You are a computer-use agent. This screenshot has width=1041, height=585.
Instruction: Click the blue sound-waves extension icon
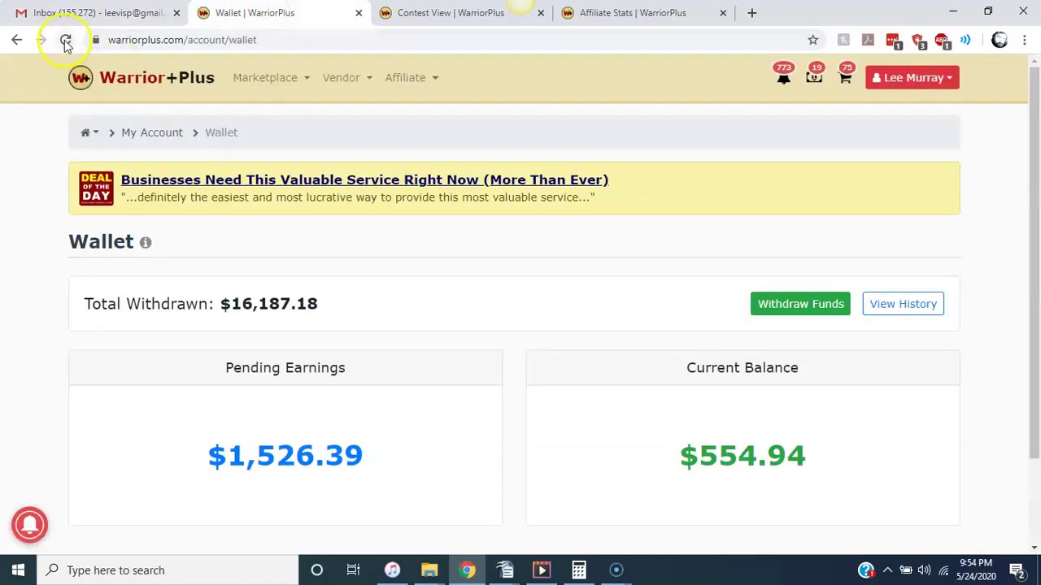point(965,40)
